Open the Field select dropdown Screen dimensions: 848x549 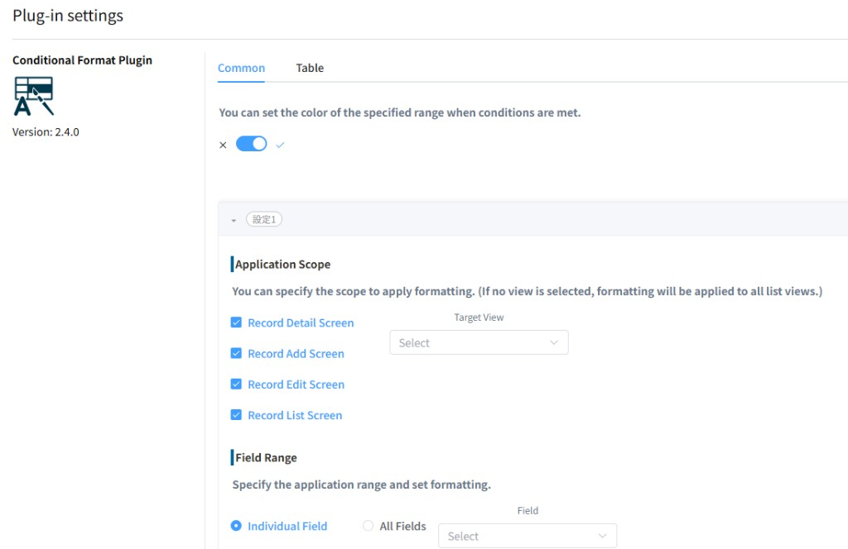tap(528, 536)
